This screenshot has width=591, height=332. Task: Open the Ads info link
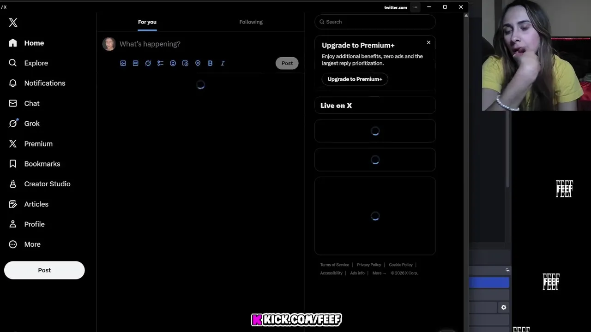click(x=357, y=273)
